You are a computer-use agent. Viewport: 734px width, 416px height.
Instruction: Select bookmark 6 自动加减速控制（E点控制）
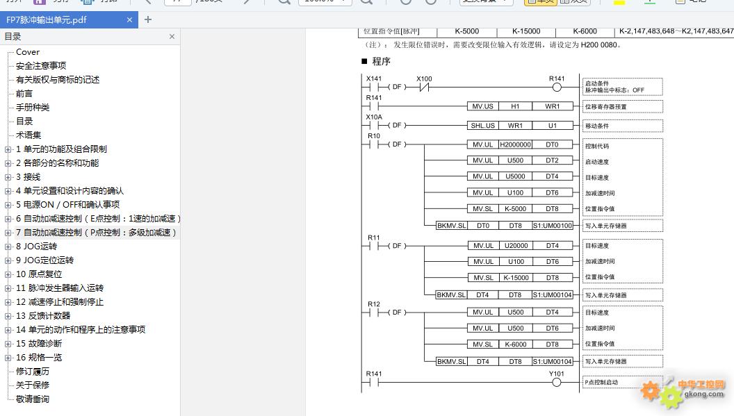[x=97, y=219]
